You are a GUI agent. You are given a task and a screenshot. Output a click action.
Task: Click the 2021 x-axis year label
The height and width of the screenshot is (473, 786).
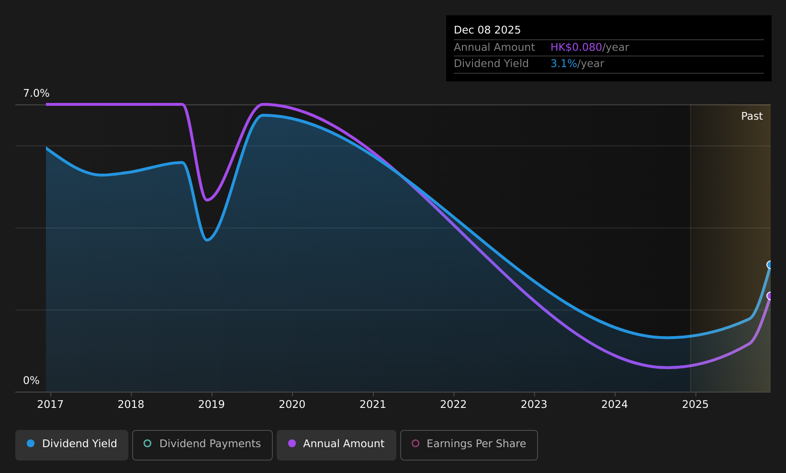[x=373, y=405]
